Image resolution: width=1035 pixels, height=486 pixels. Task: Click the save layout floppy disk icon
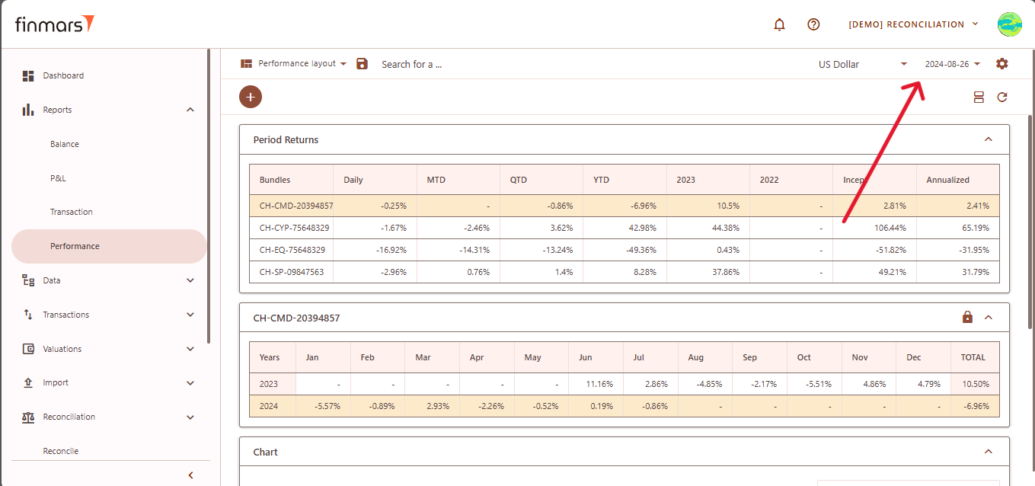[363, 64]
